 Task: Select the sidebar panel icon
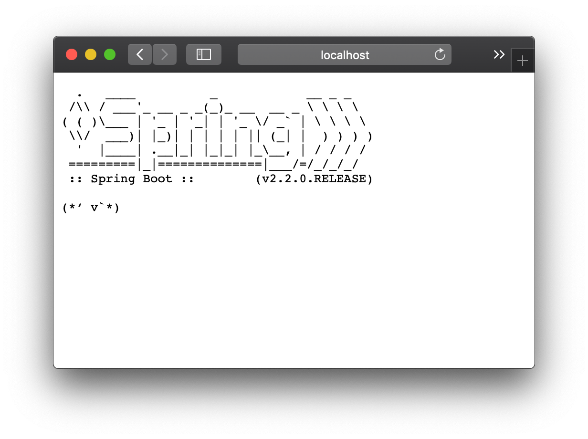[204, 54]
